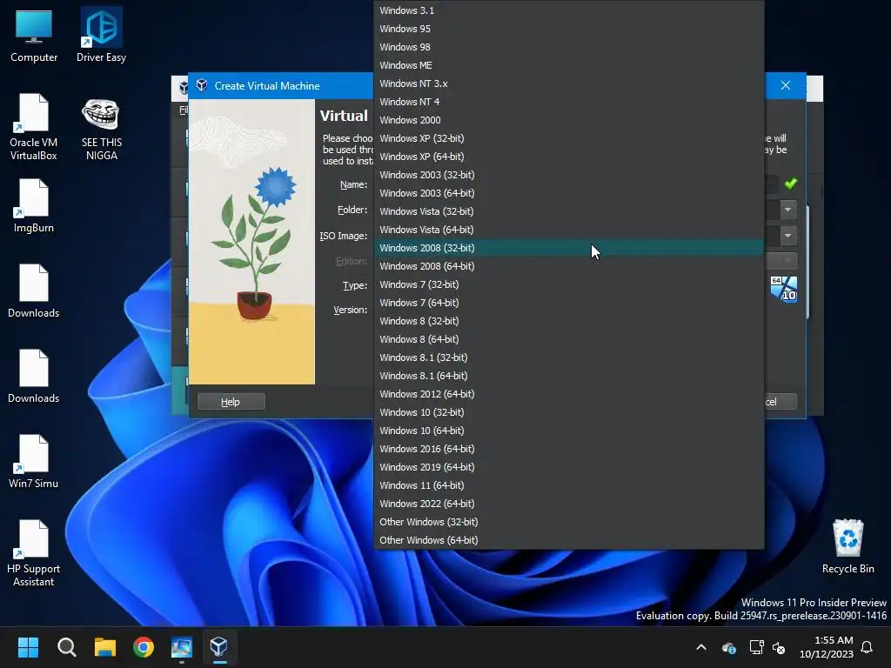This screenshot has width=891, height=668.
Task: Pick Windows 2022 (64-bit) version
Action: 569,504
